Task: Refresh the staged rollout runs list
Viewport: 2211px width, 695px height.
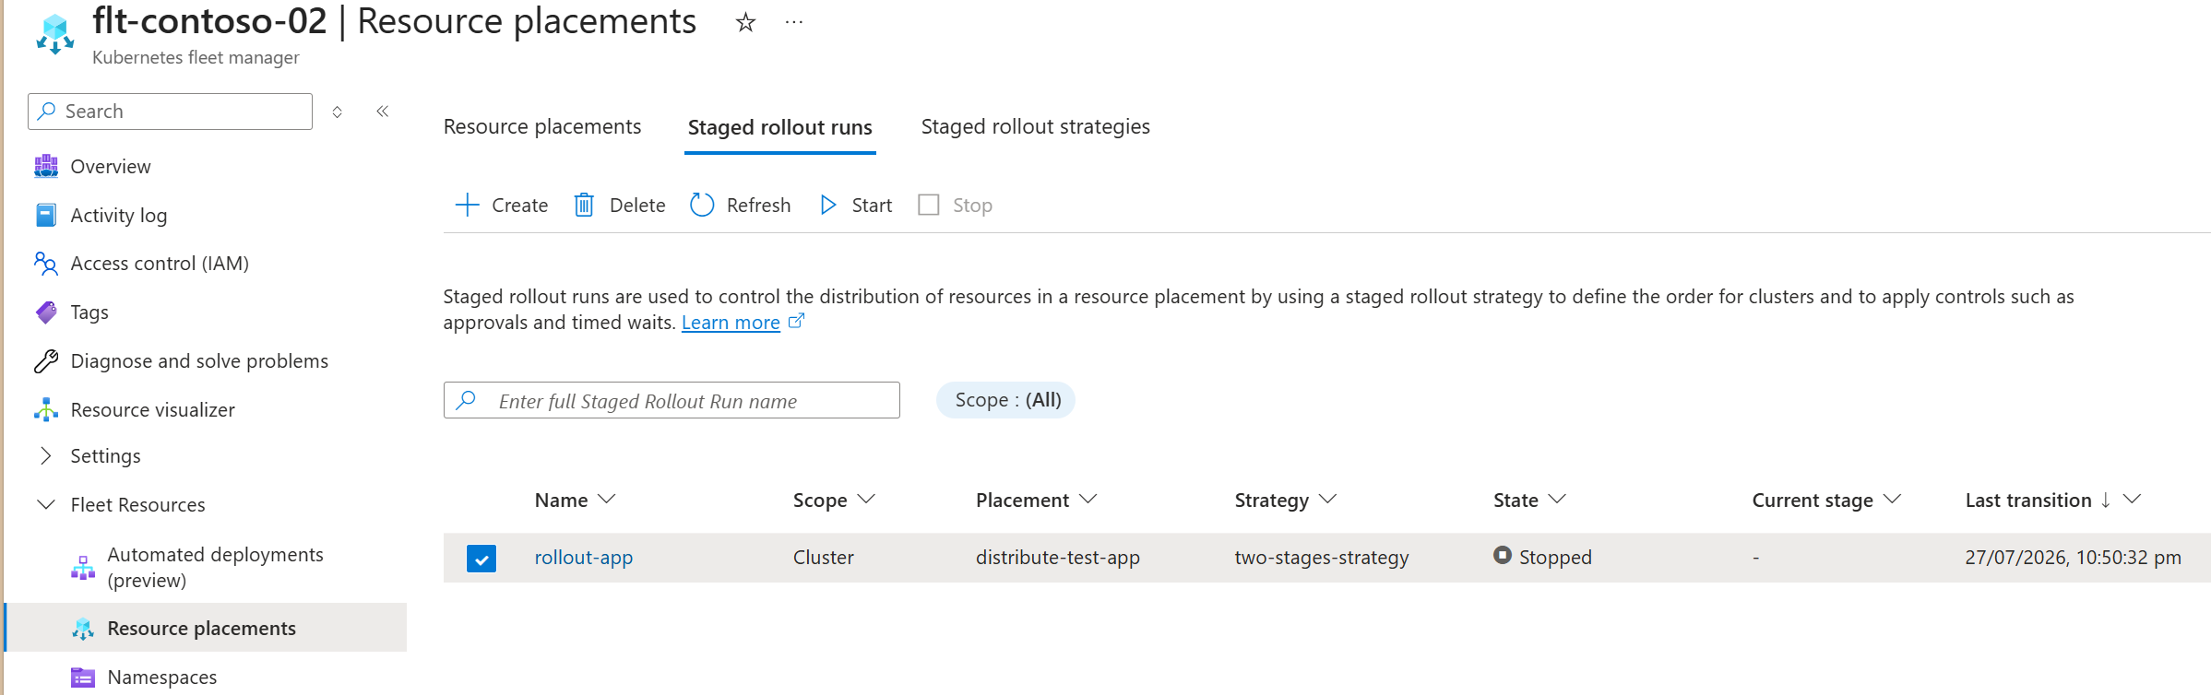Action: click(740, 205)
